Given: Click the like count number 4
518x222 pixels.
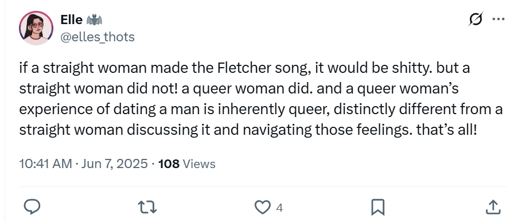Looking at the screenshot, I should click(x=279, y=208).
